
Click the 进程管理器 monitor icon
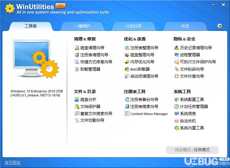[x=176, y=55]
